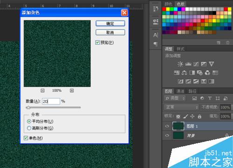Add a Curves adjustment
Viewport: 233px width, 168px height.
(x=196, y=64)
